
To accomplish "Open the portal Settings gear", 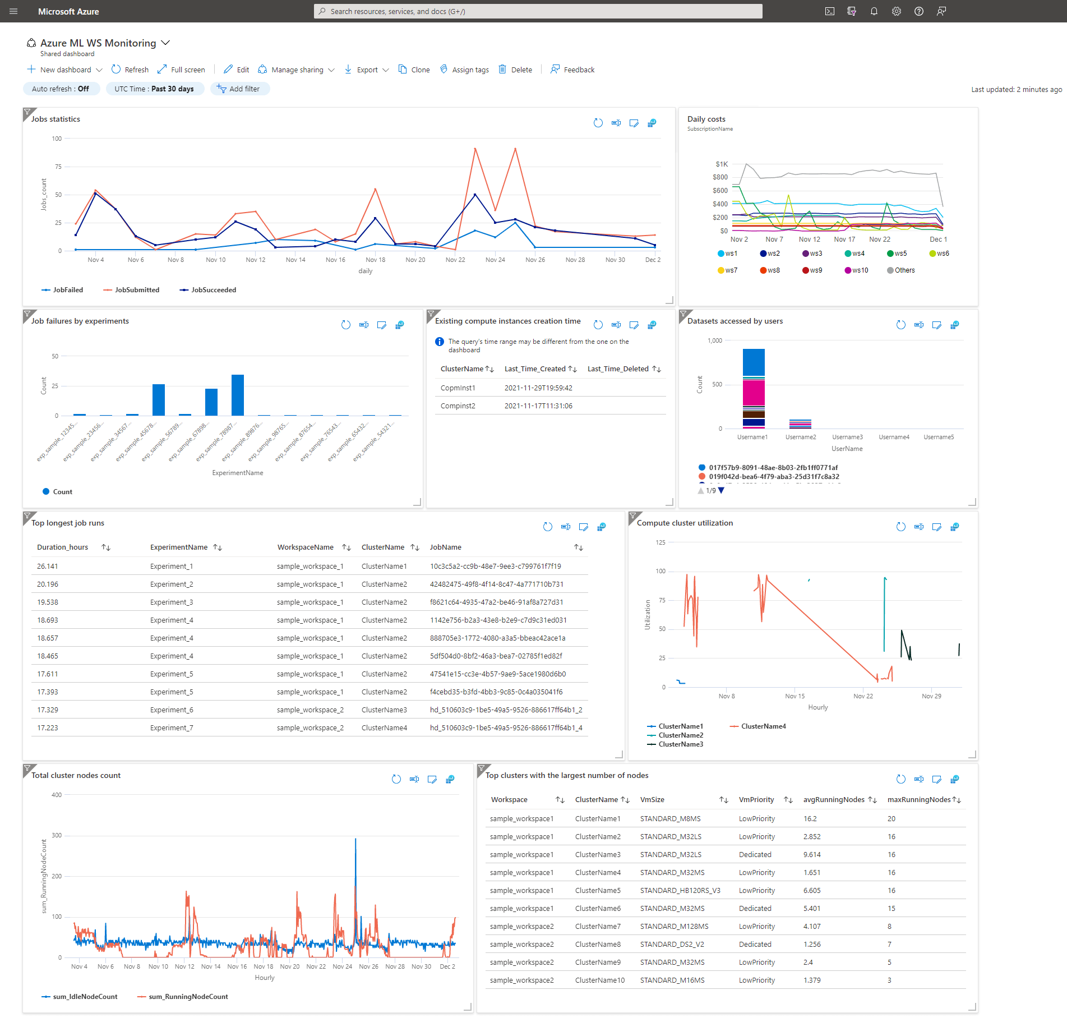I will coord(896,11).
